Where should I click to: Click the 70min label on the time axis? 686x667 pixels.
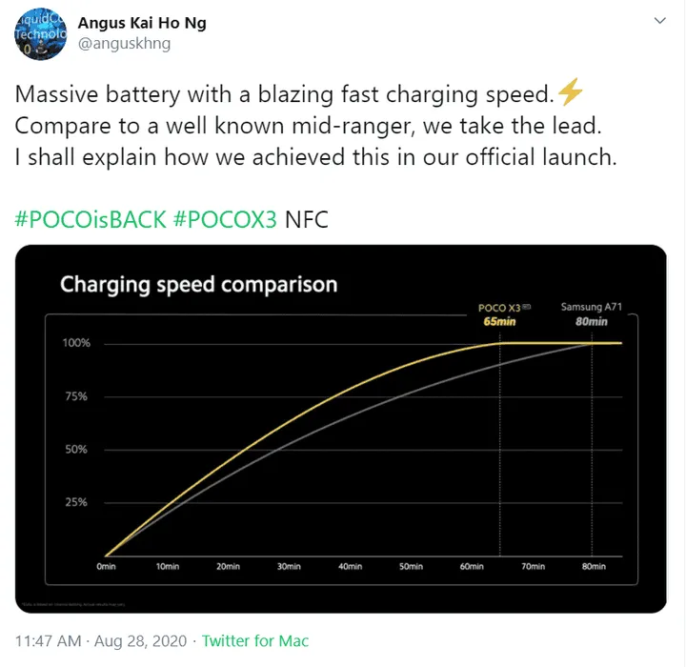[x=533, y=567]
